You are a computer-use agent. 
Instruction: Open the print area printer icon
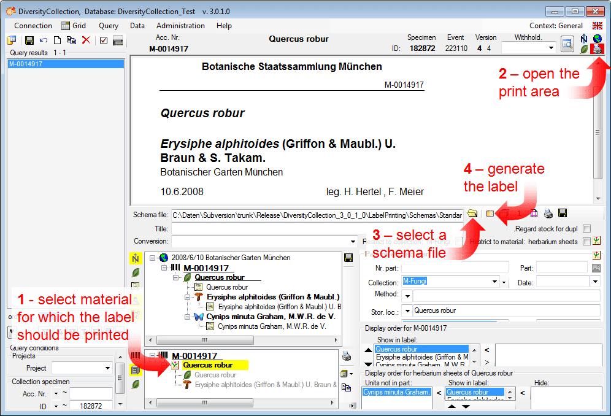click(x=596, y=50)
